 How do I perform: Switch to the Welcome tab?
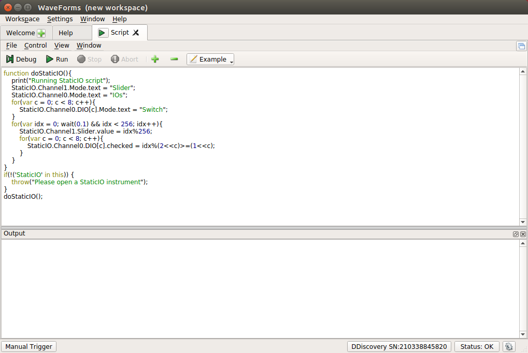coord(21,33)
